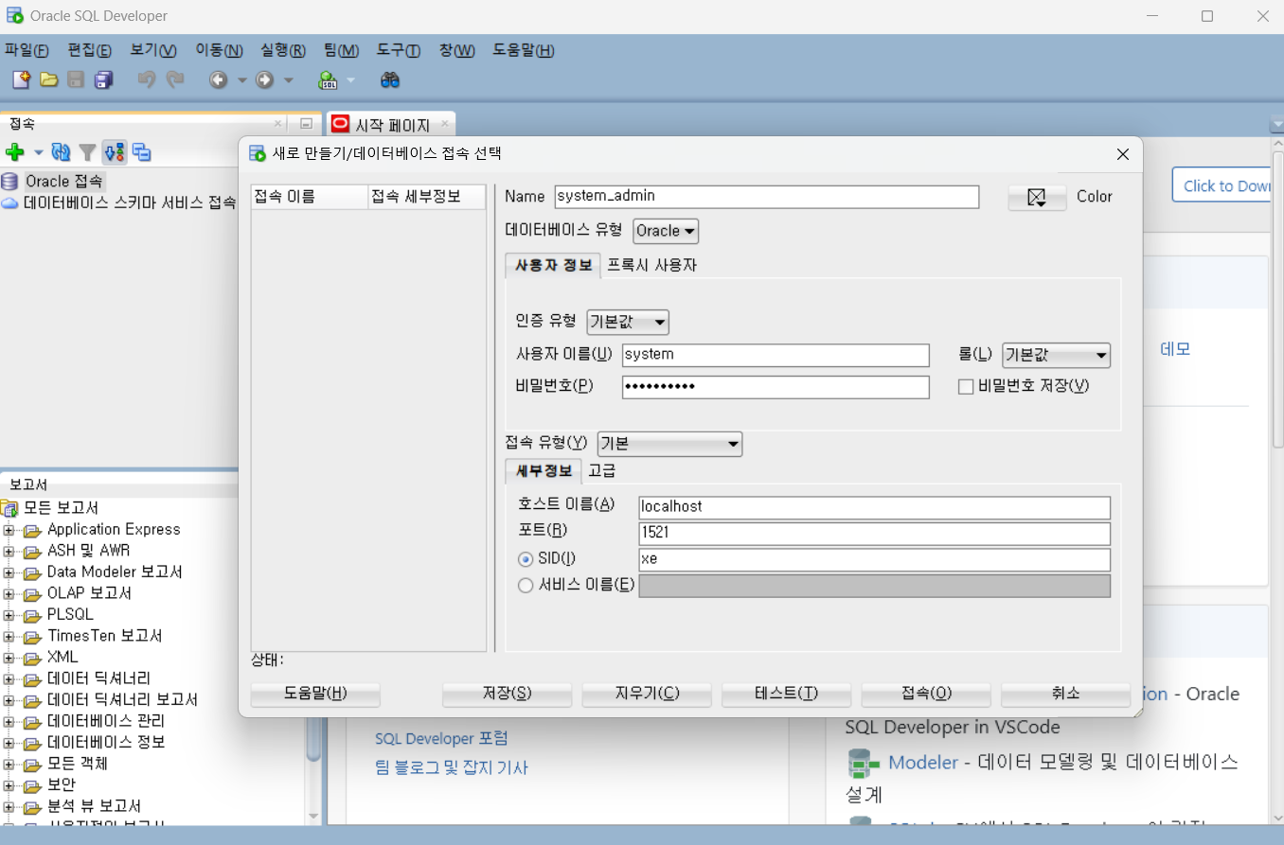Open the 보기 menu
The image size is (1284, 845).
[x=153, y=50]
